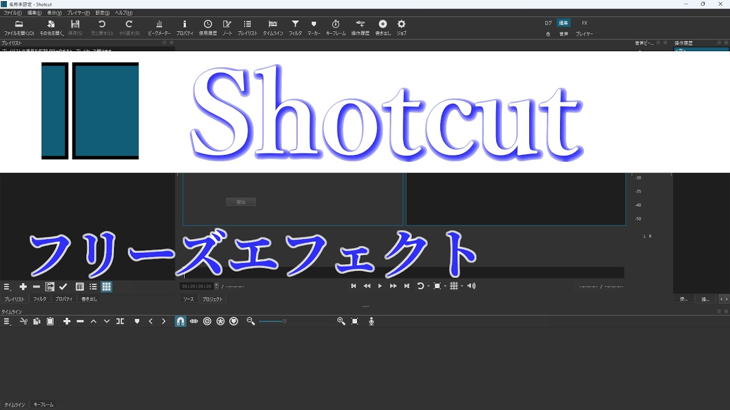
Task: Open the 書き出し export panel from toolbar
Action: pyautogui.click(x=383, y=27)
